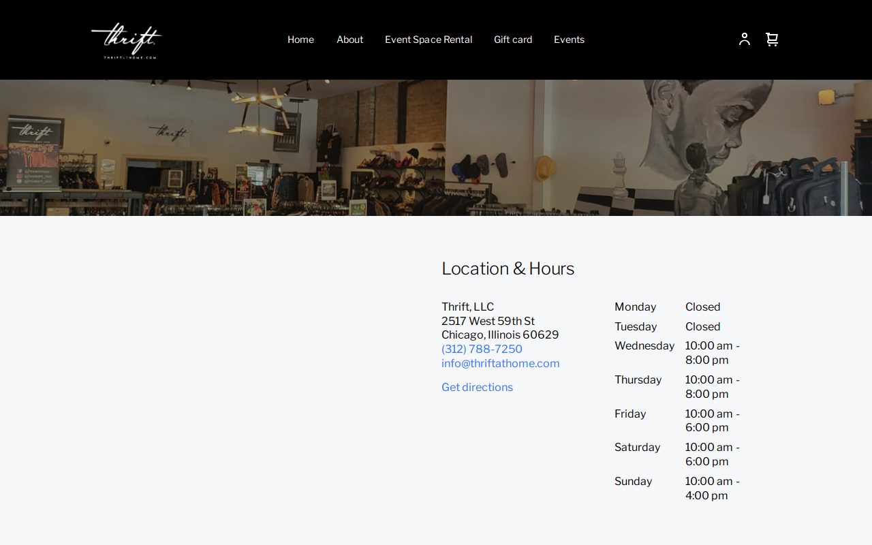Open Event Space Rental page
Image resolution: width=872 pixels, height=545 pixels.
coord(429,40)
